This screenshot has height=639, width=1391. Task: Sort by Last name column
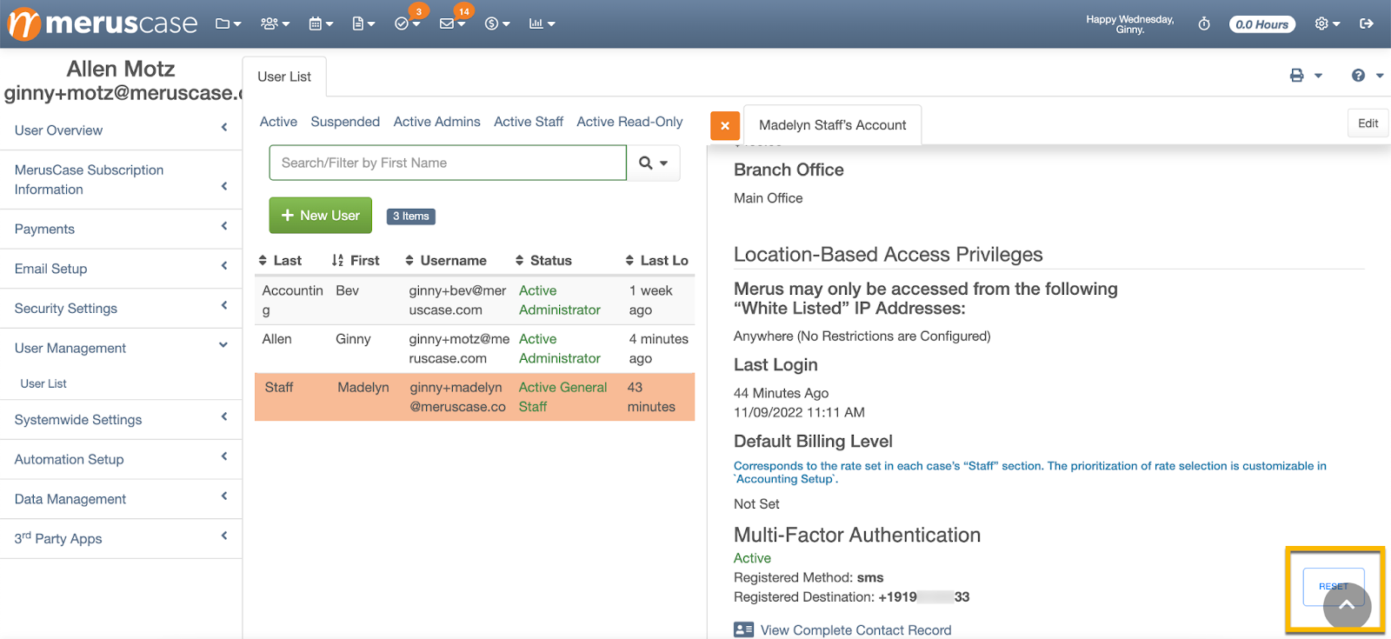[280, 260]
